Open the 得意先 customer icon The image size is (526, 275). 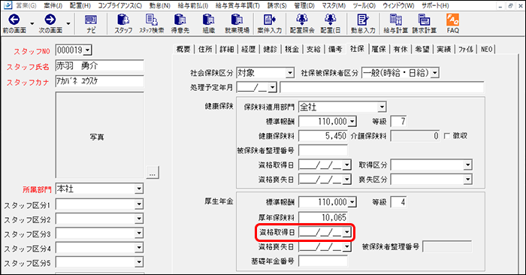pyautogui.click(x=180, y=23)
